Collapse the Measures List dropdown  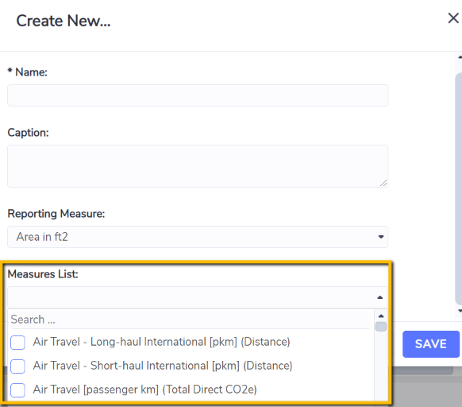[x=198, y=297]
